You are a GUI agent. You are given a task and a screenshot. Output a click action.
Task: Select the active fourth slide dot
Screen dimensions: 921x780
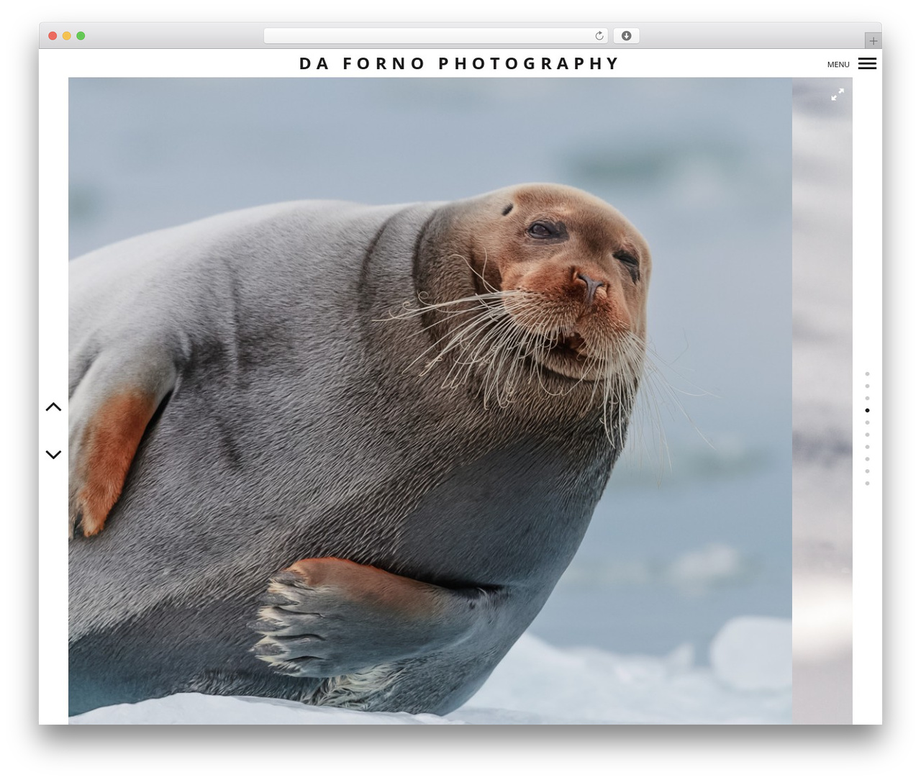(x=867, y=410)
